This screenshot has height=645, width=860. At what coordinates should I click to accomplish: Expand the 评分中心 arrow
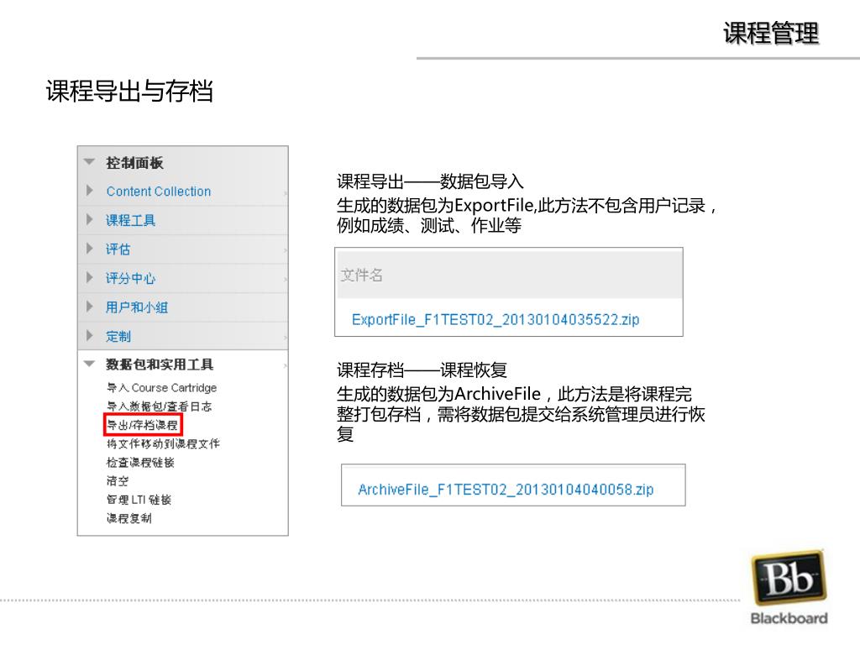point(89,277)
